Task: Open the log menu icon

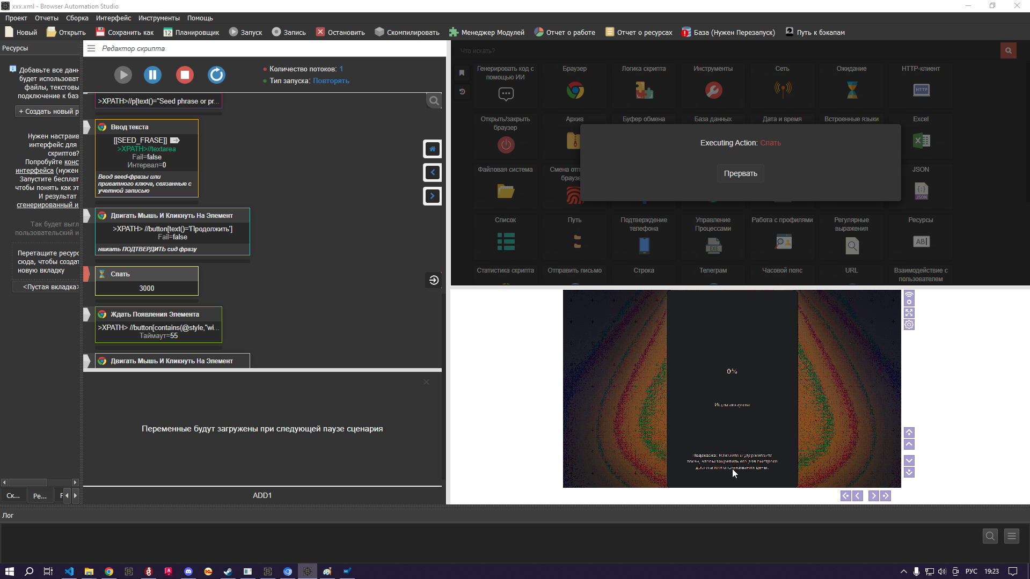Action: 1012,536
